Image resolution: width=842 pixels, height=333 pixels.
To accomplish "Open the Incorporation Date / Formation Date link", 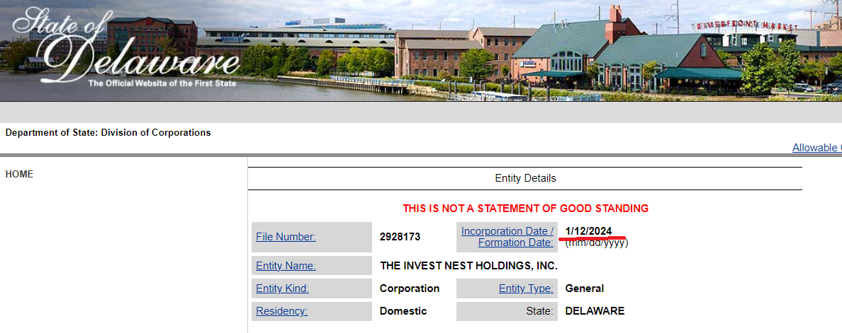I will point(507,237).
